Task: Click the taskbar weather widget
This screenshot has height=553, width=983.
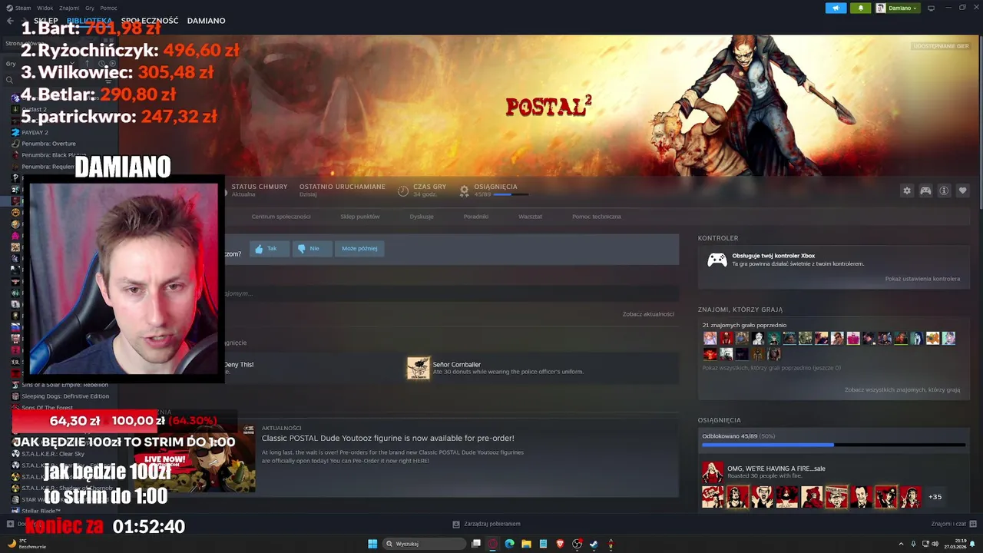Action: pos(27,544)
